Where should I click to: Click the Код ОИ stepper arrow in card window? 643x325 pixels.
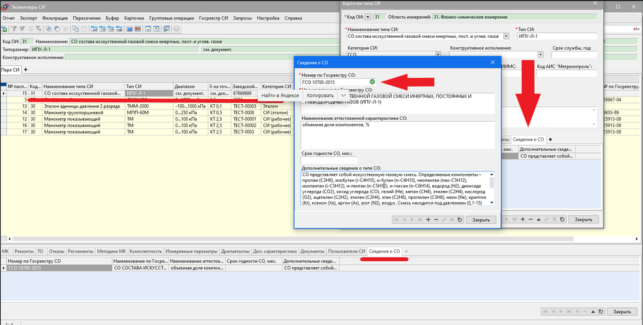click(368, 17)
